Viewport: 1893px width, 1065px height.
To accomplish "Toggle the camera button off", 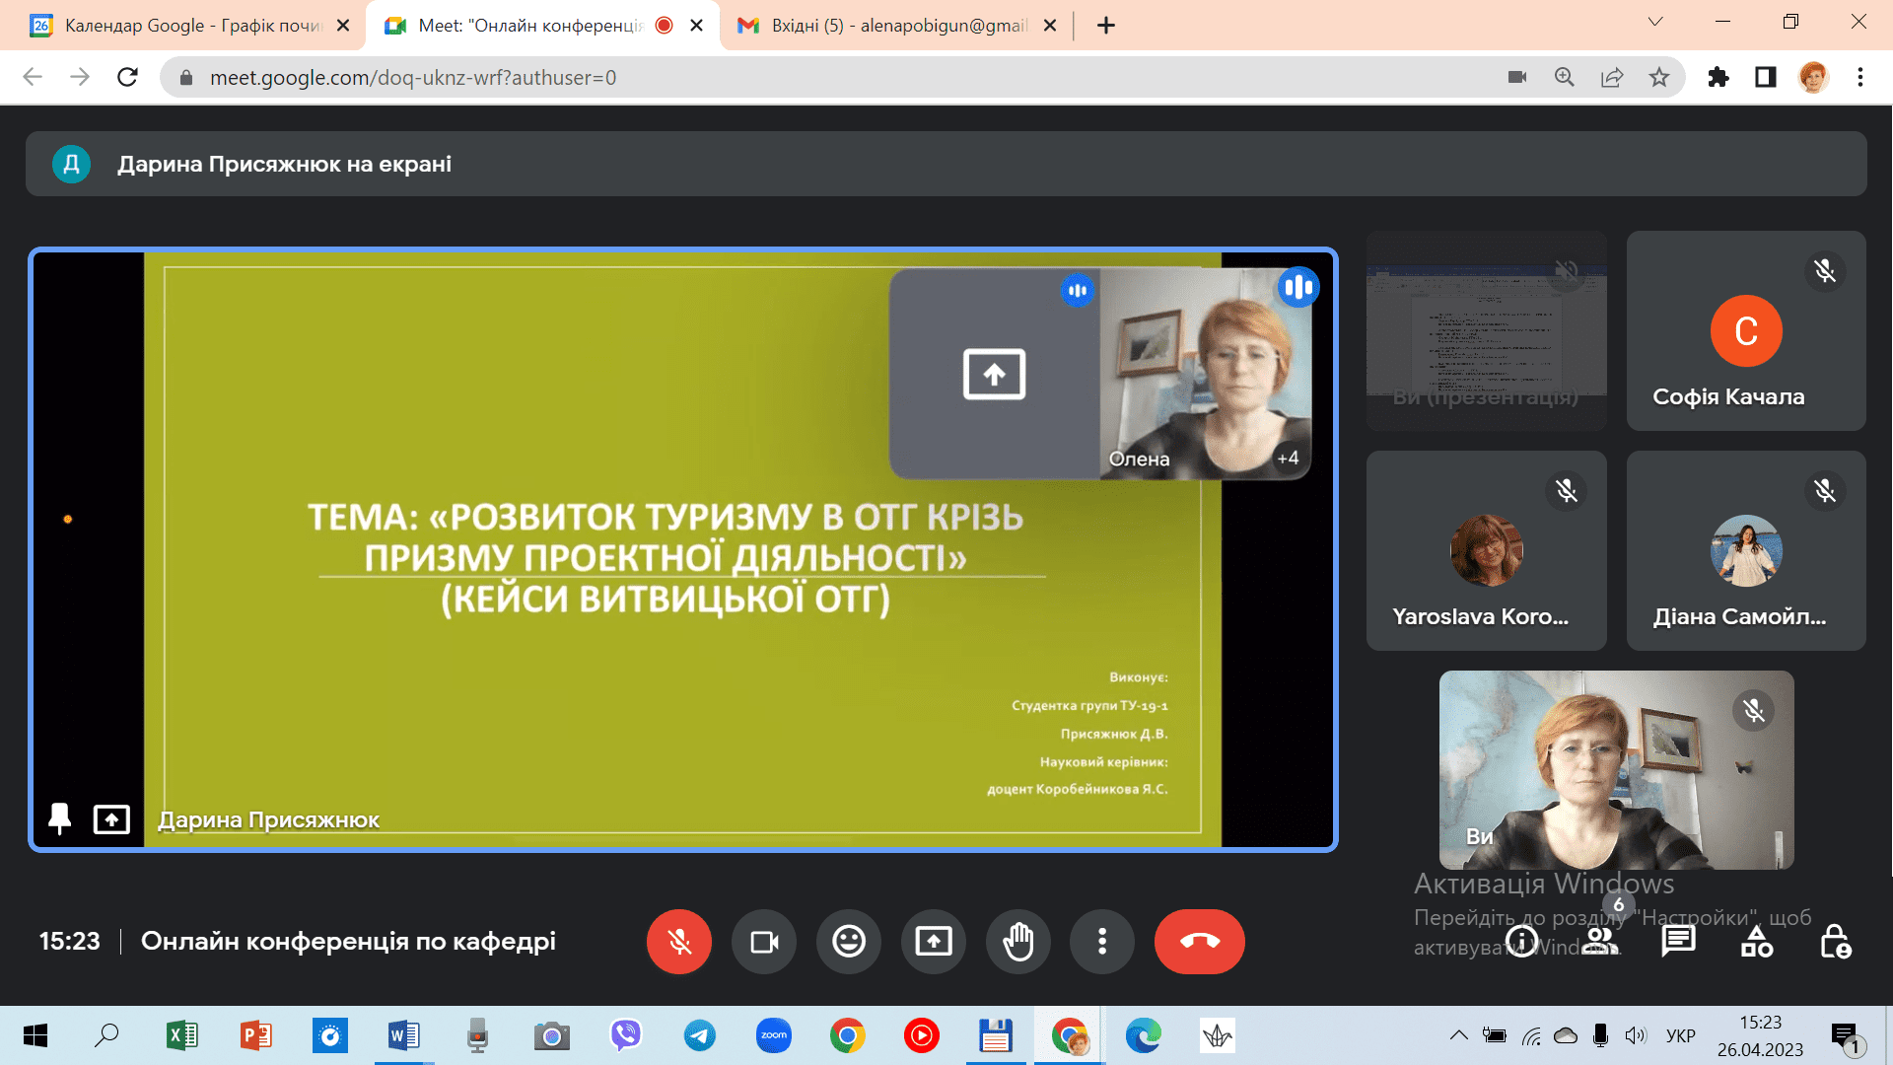I will pyautogui.click(x=764, y=942).
